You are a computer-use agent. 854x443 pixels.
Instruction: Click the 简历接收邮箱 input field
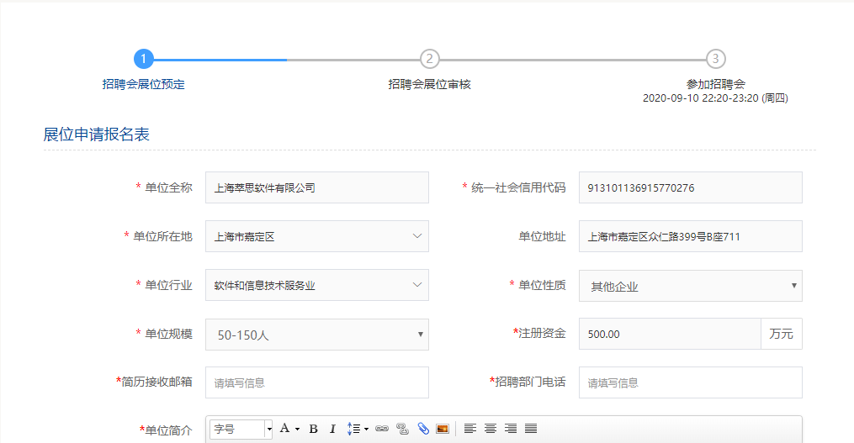coord(316,382)
